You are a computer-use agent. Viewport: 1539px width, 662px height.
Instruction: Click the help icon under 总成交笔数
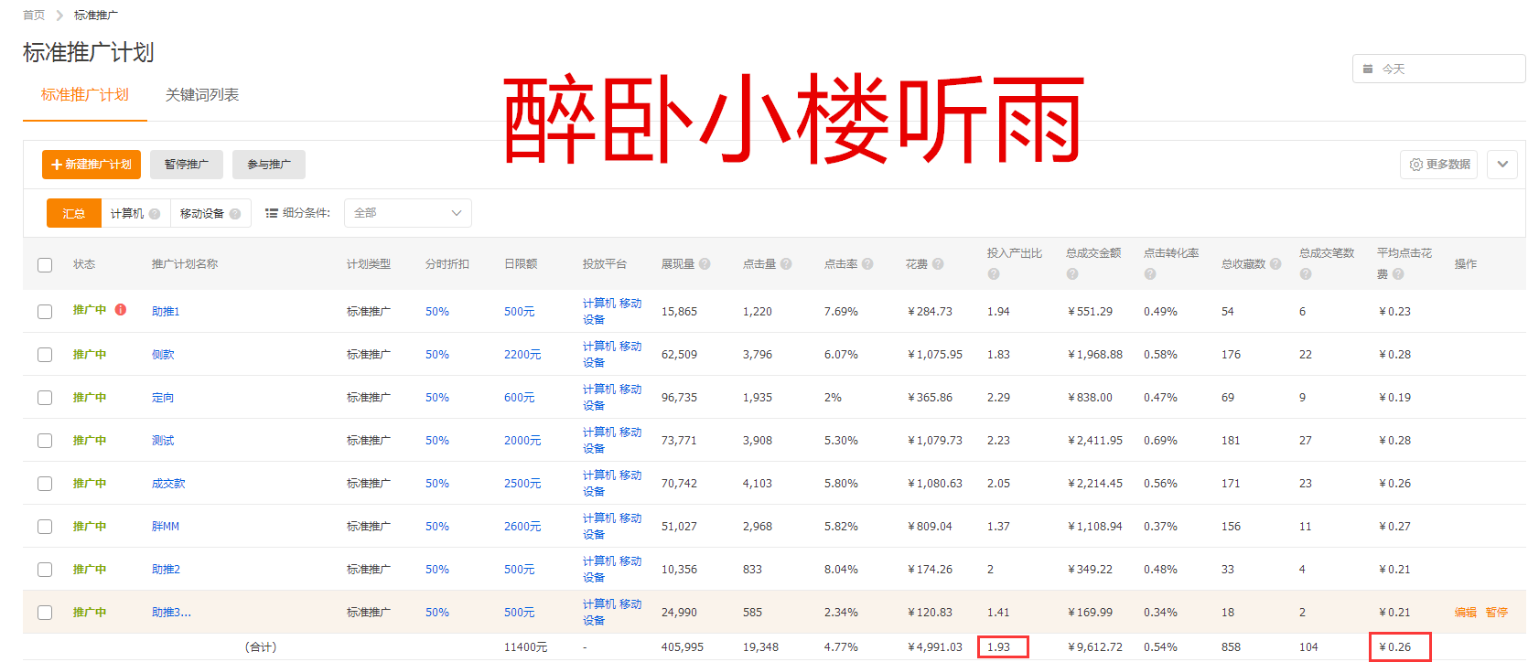(x=1306, y=273)
